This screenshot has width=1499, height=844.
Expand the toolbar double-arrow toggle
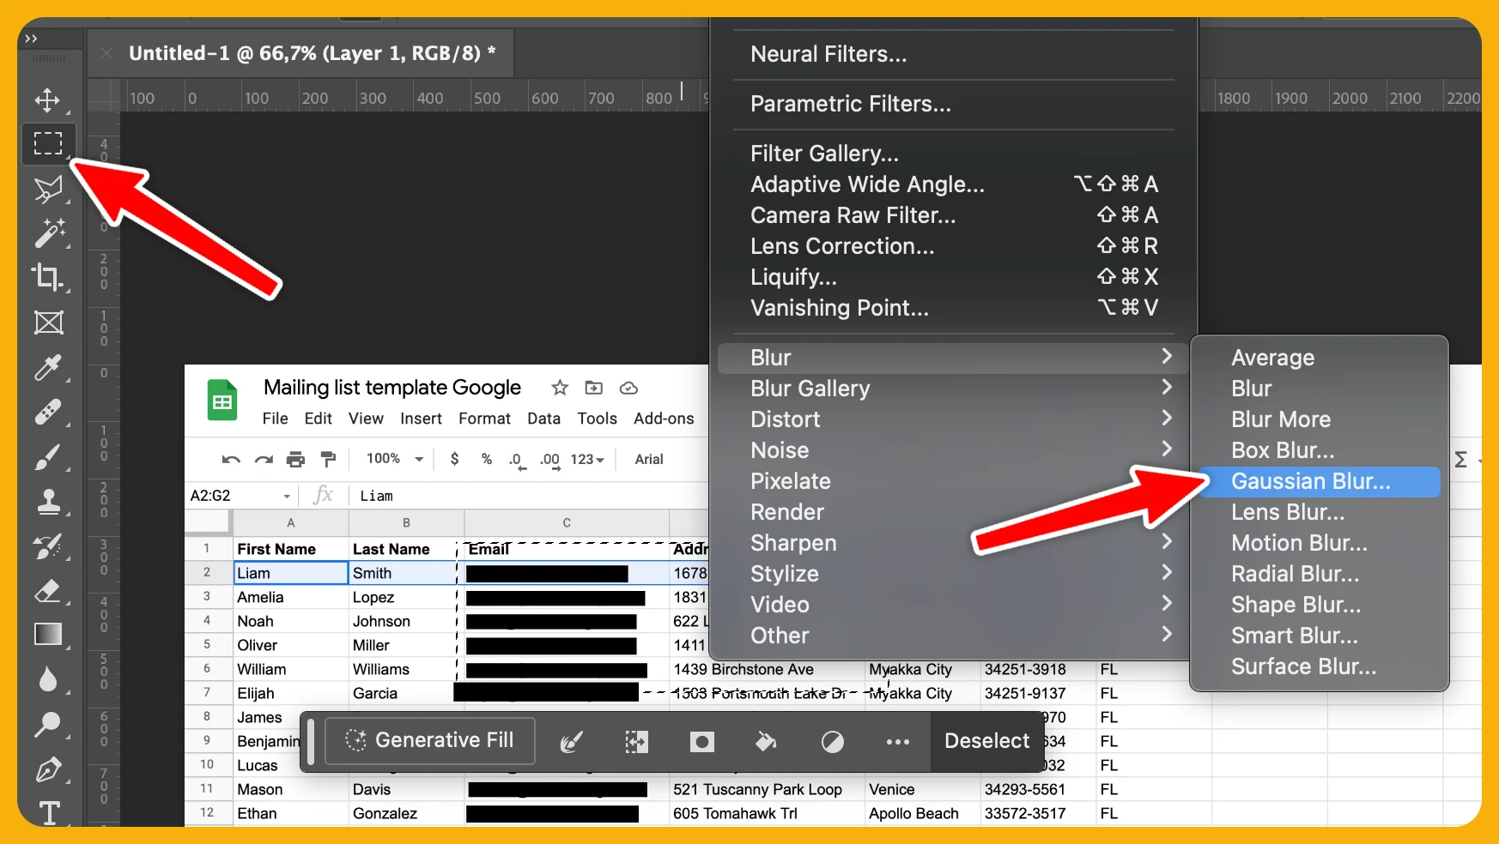click(x=32, y=39)
